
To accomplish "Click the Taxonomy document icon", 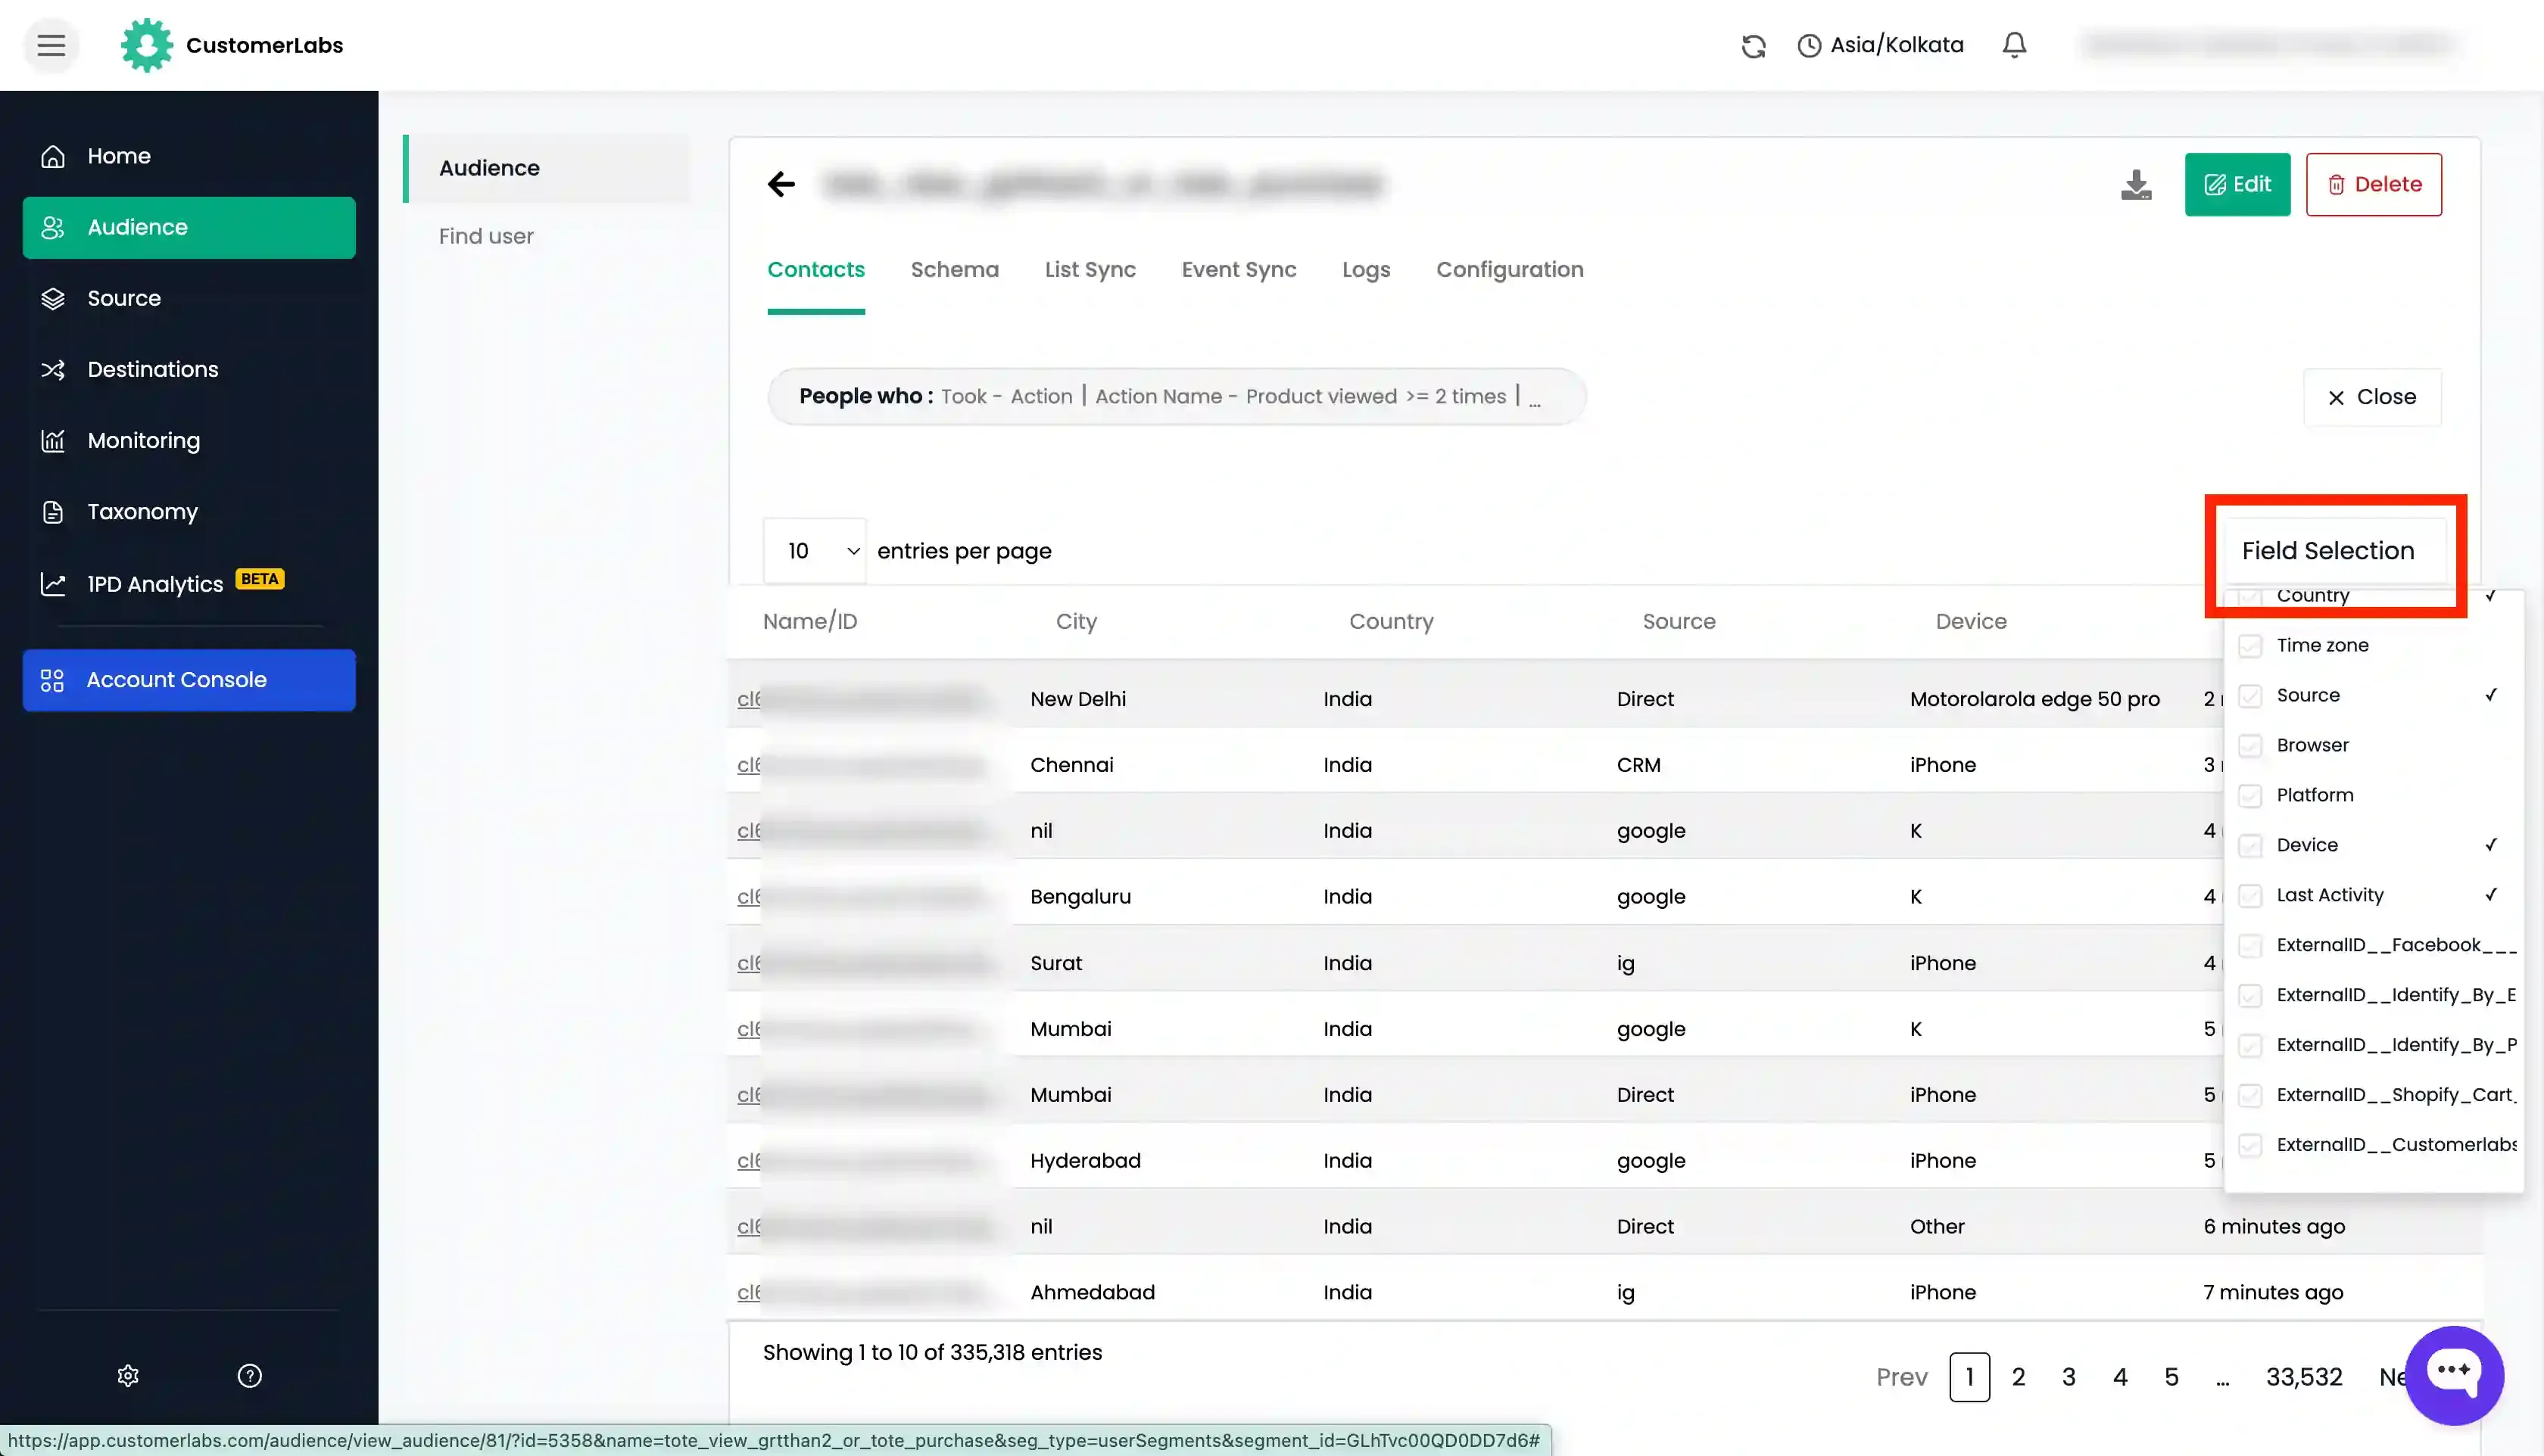I will [53, 511].
